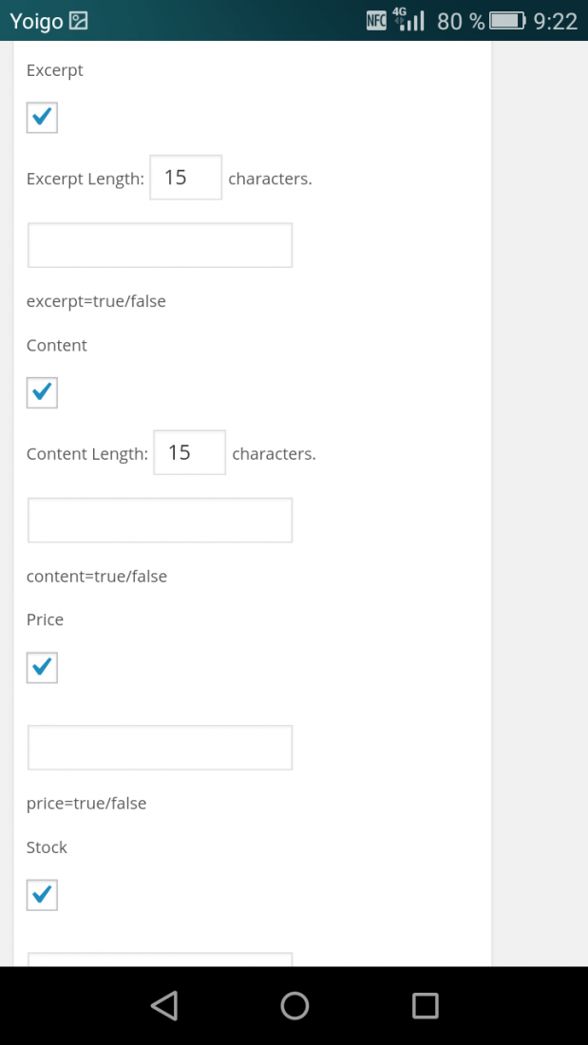Tap the Excerpt Length label
The height and width of the screenshot is (1045, 588).
(85, 180)
